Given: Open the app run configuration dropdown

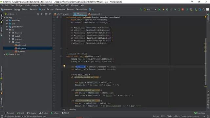Looking at the screenshot, I should (x=150, y=10).
